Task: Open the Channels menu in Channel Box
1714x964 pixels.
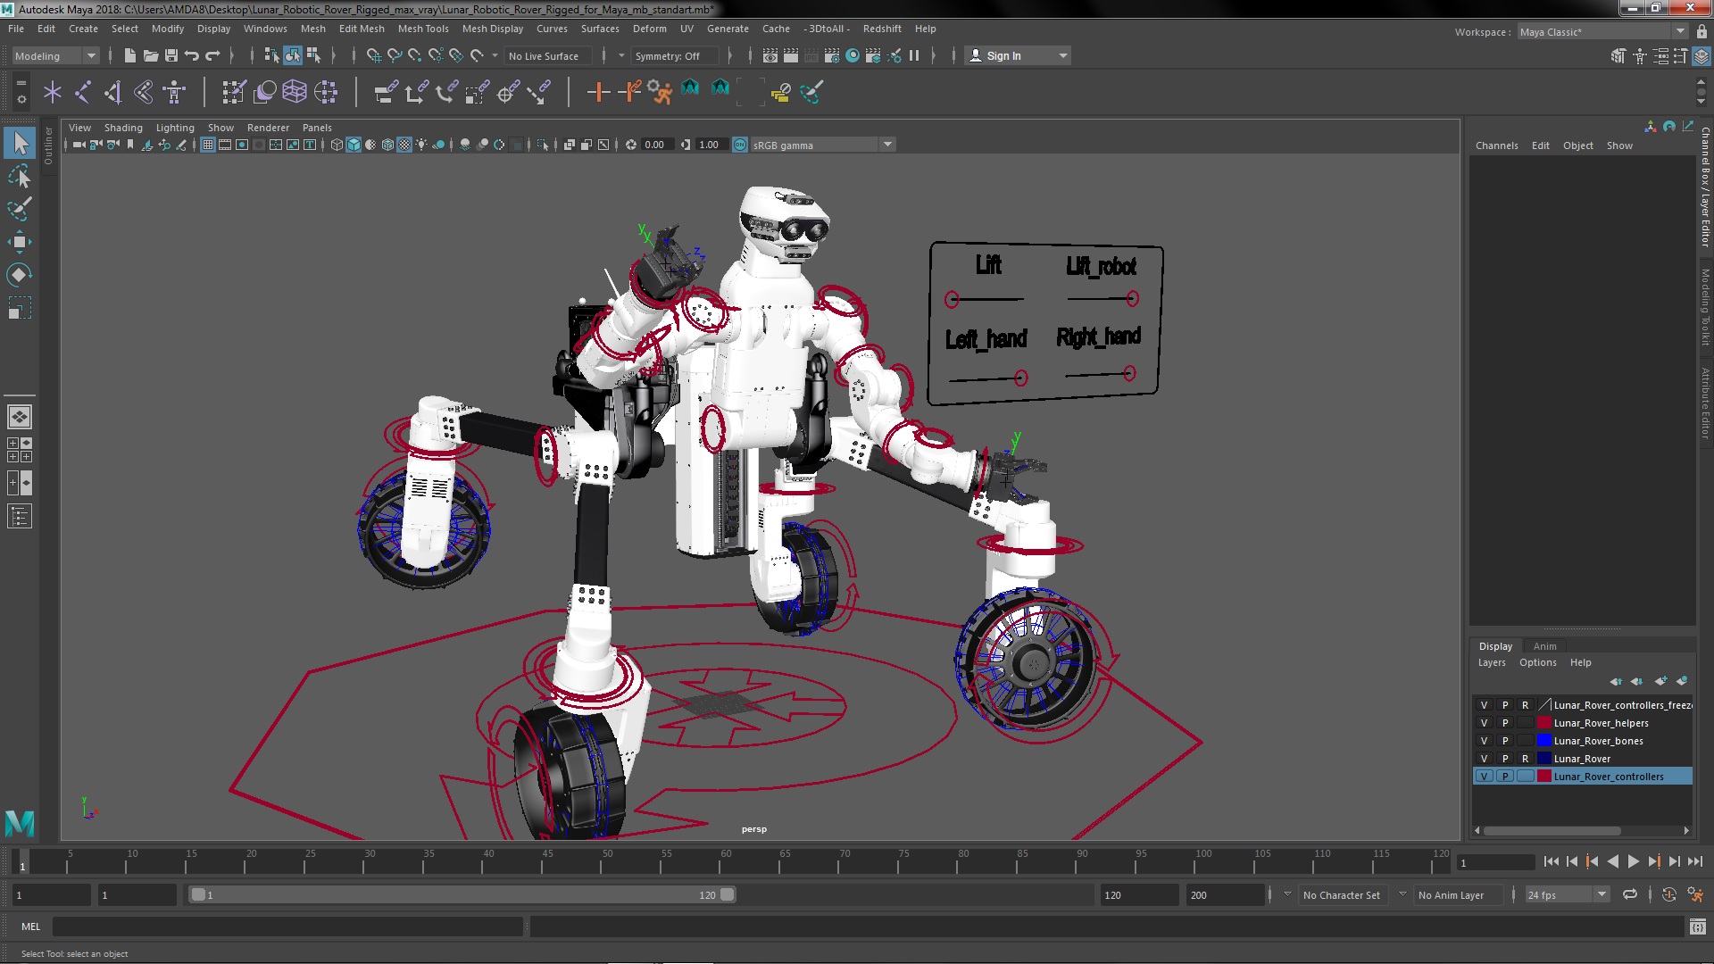Action: click(x=1496, y=145)
